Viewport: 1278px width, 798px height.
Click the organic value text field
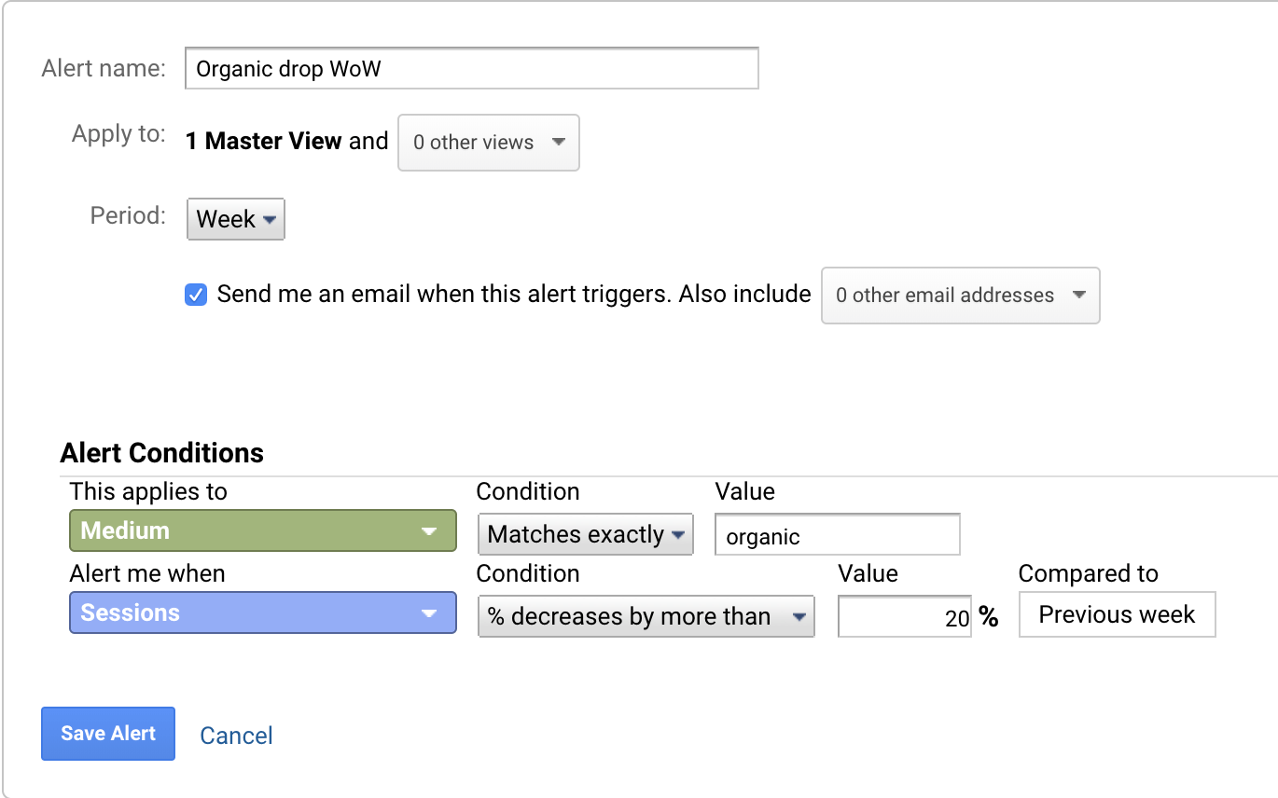[x=836, y=534]
